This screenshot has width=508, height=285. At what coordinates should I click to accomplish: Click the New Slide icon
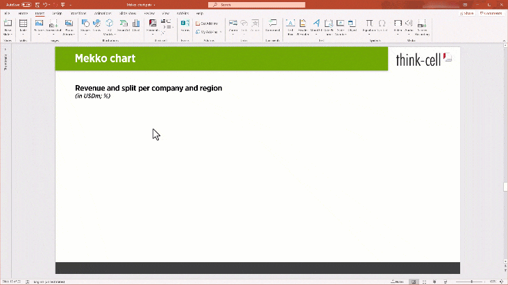tap(8, 24)
